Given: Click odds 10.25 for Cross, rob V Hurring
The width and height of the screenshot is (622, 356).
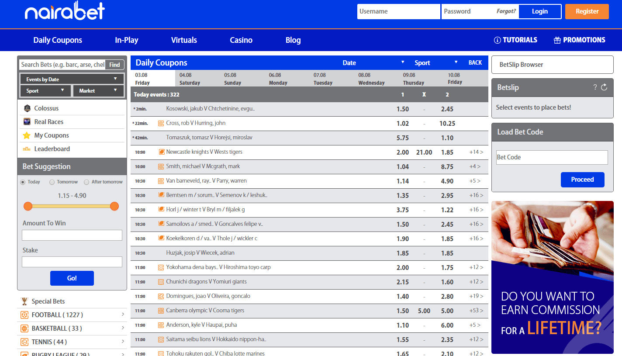Looking at the screenshot, I should click(x=447, y=124).
